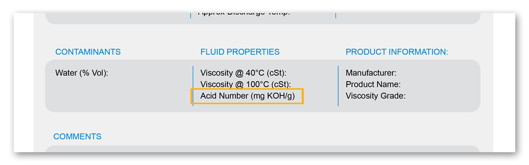Image resolution: width=529 pixels, height=165 pixels.
Task: Select the Viscosity @ 100°C (cSt) entry
Action: (246, 84)
